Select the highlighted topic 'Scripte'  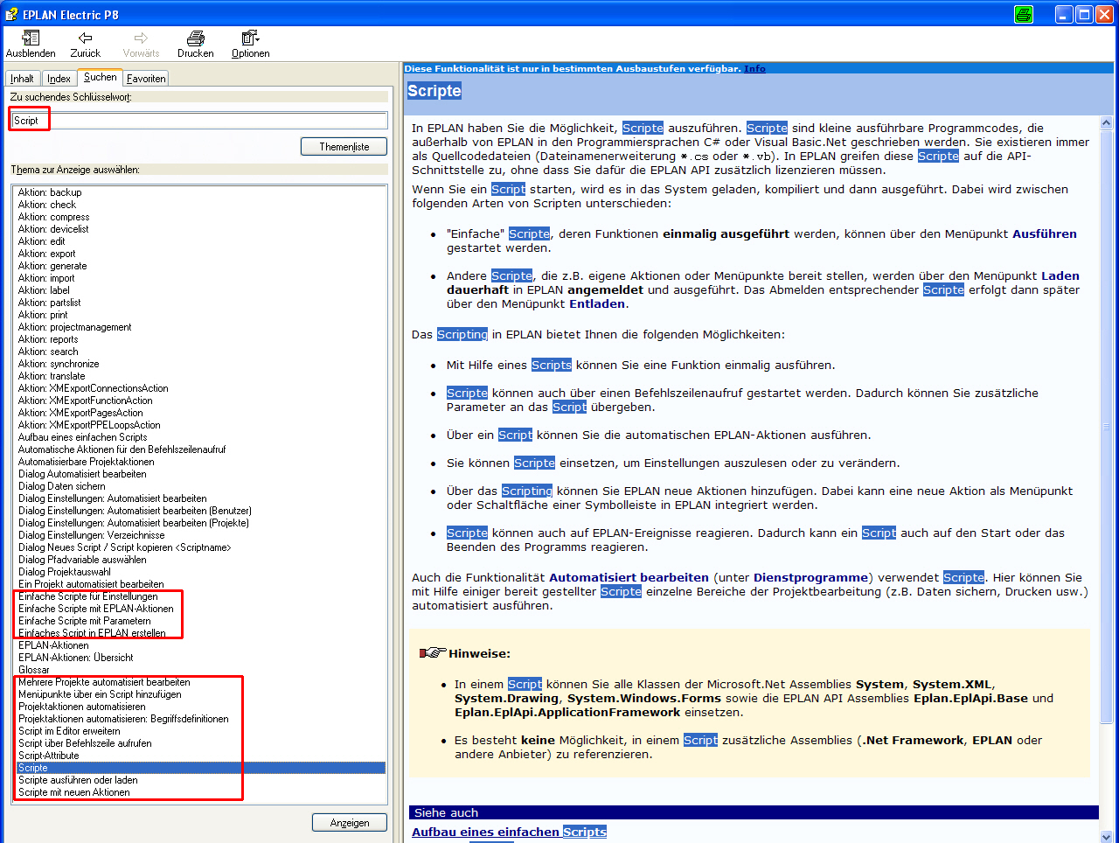(201, 768)
